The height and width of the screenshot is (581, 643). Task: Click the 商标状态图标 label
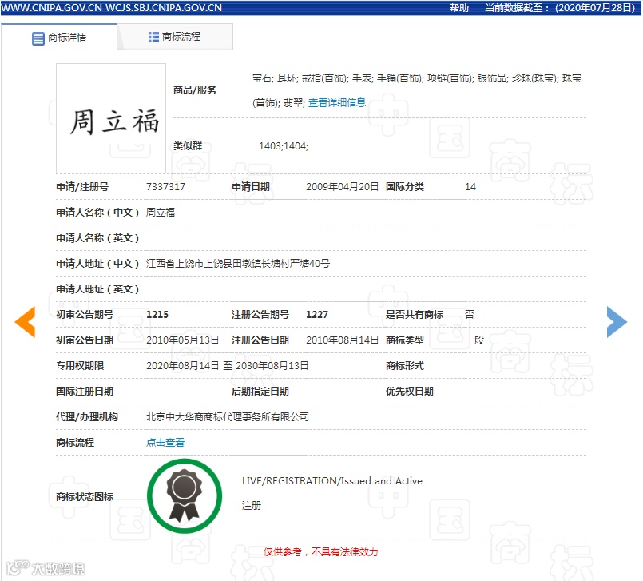click(85, 497)
